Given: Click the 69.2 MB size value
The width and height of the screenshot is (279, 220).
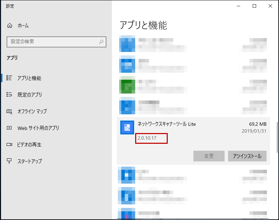Looking at the screenshot, I should (258, 124).
